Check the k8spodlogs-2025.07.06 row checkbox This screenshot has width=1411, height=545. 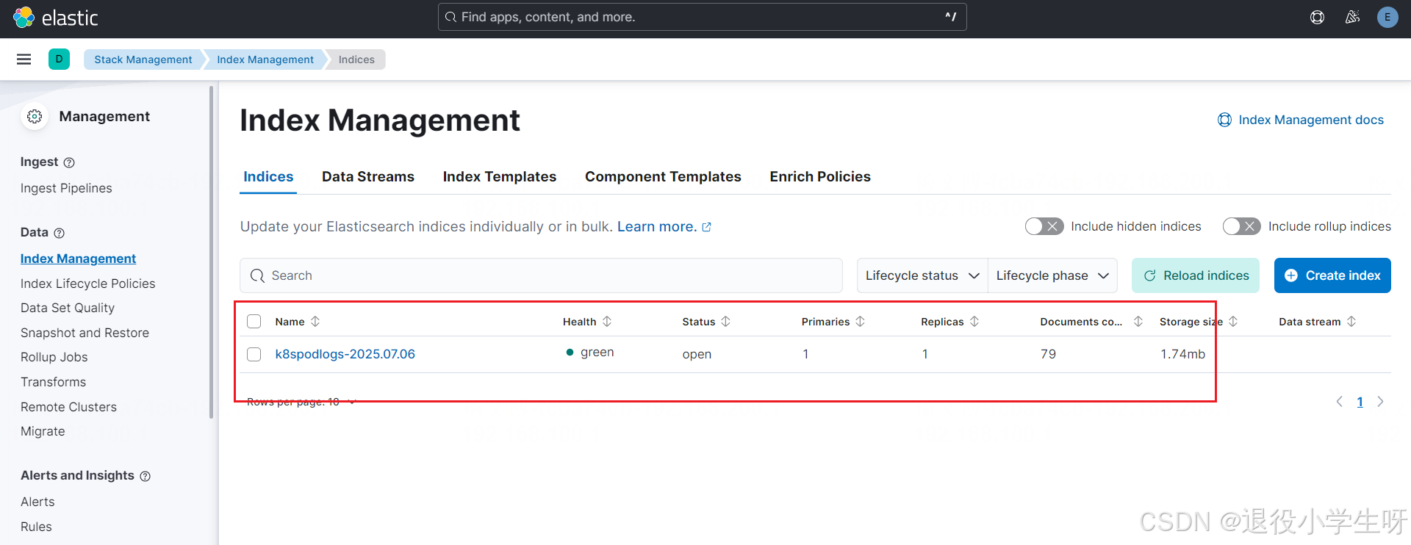coord(254,354)
